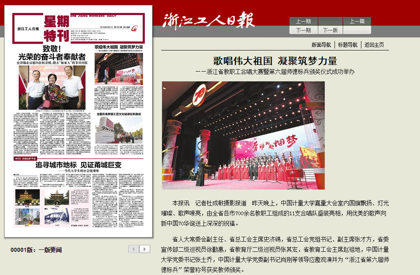Image resolution: width=420 pixels, height=275 pixels.
Task: Open 标题导航 headline navigation
Action: pos(348,45)
